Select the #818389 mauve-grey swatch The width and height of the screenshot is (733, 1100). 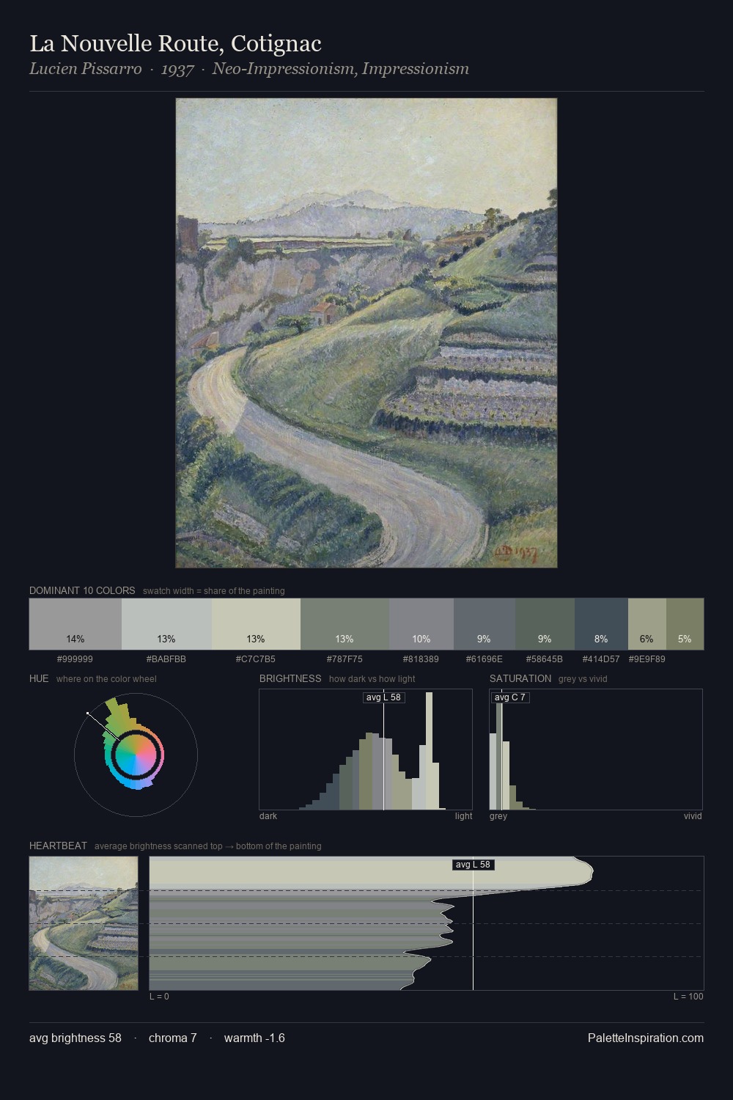421,624
